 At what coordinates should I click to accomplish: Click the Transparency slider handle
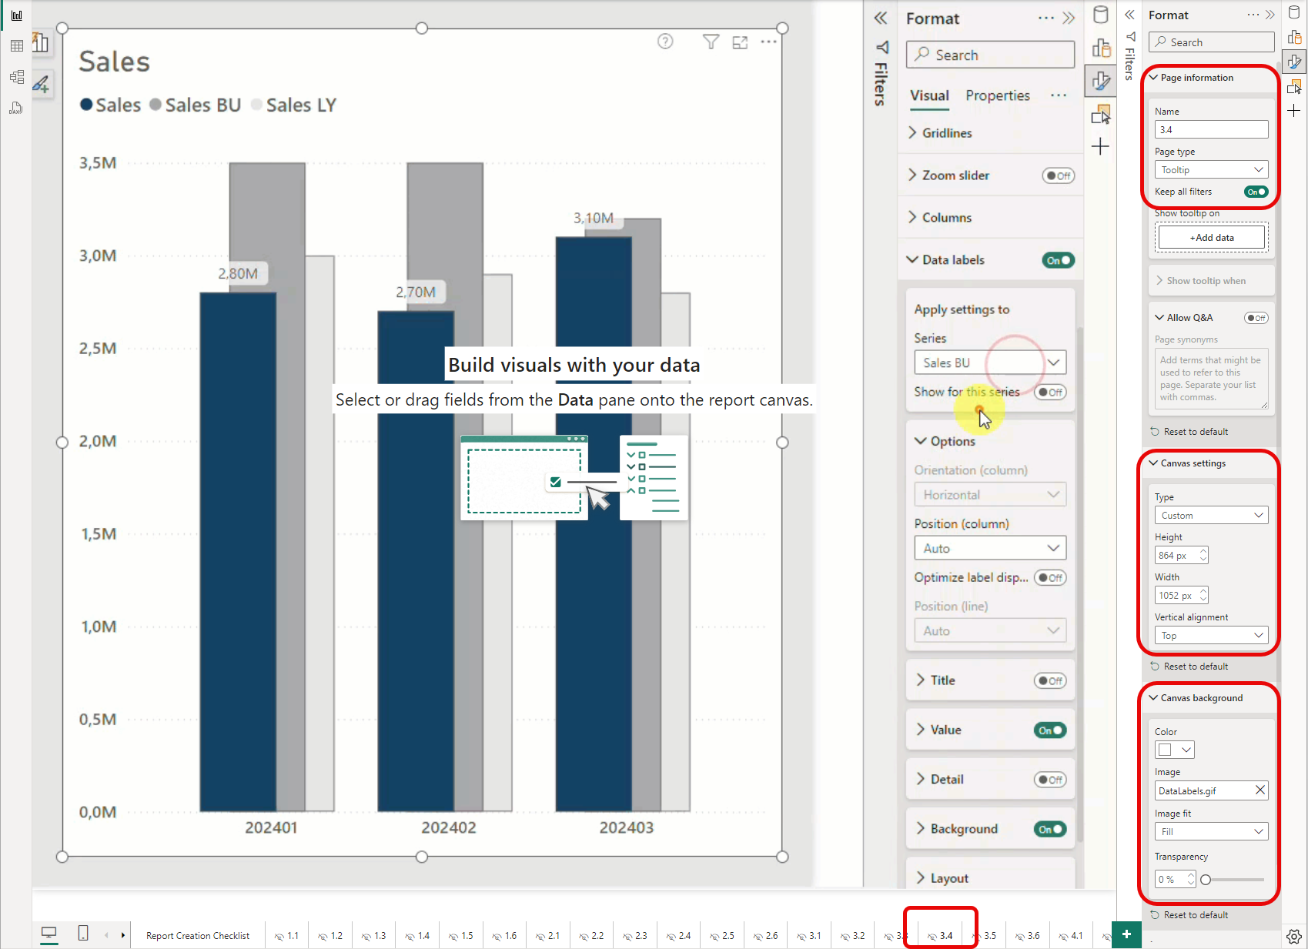pos(1206,880)
